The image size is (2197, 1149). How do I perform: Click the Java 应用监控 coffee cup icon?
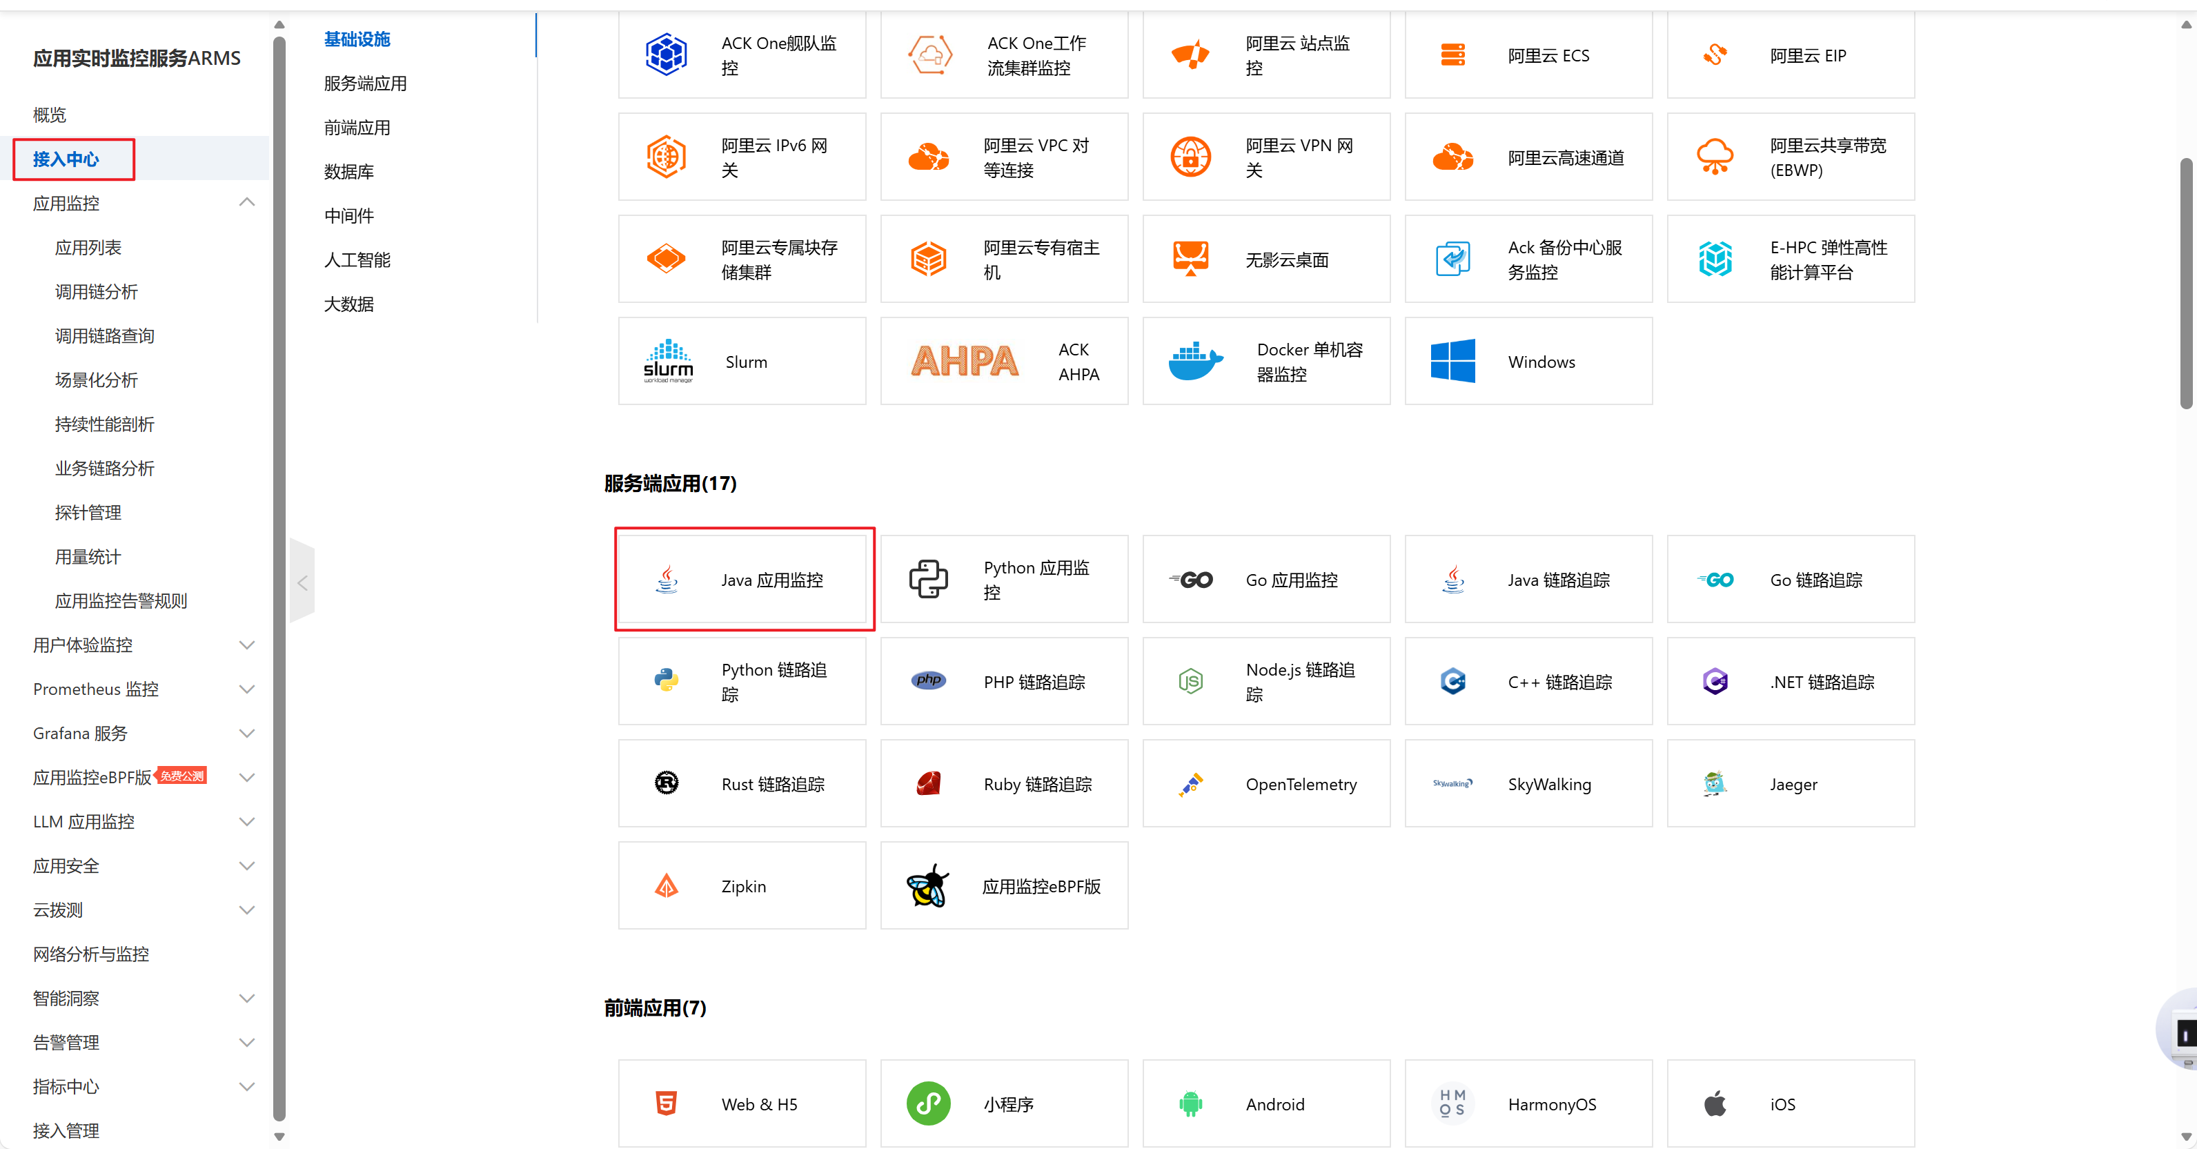[x=666, y=579]
